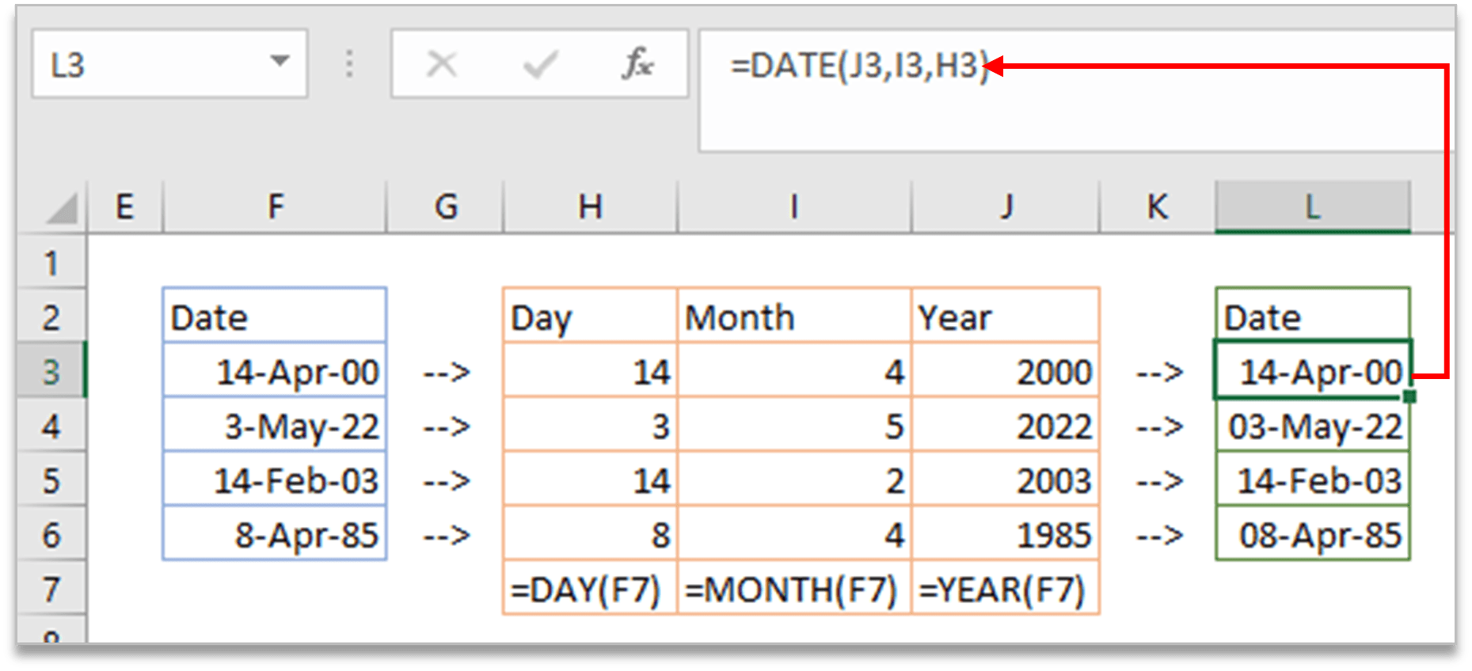Click cell with =DAY(F7) formula text

pyautogui.click(x=590, y=589)
